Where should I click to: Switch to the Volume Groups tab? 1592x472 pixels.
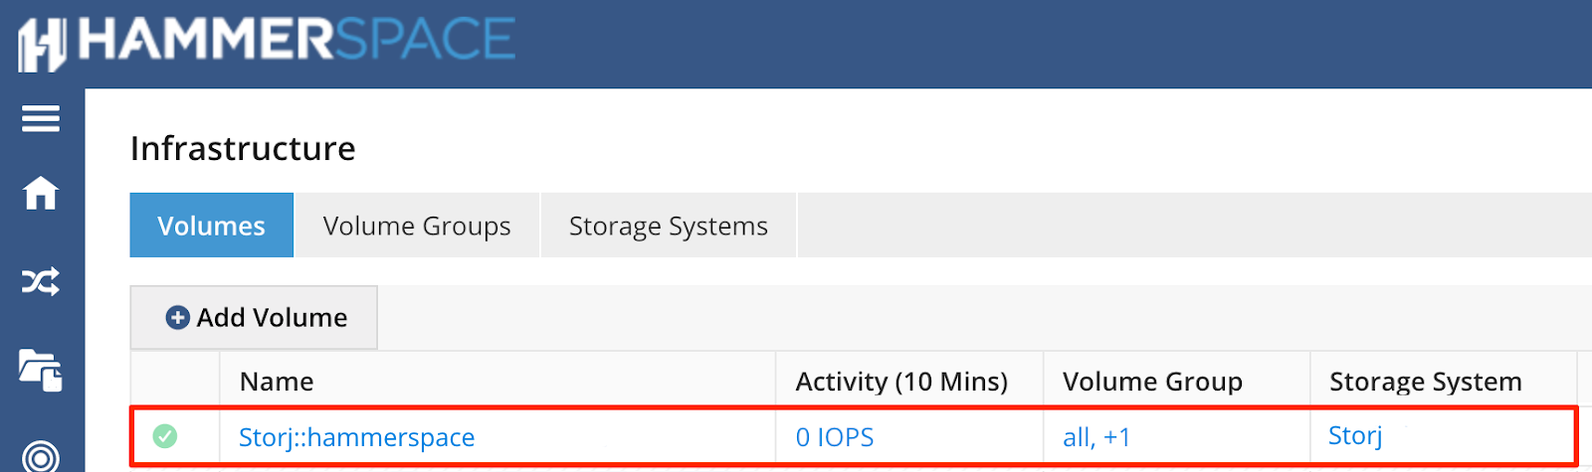(x=417, y=226)
